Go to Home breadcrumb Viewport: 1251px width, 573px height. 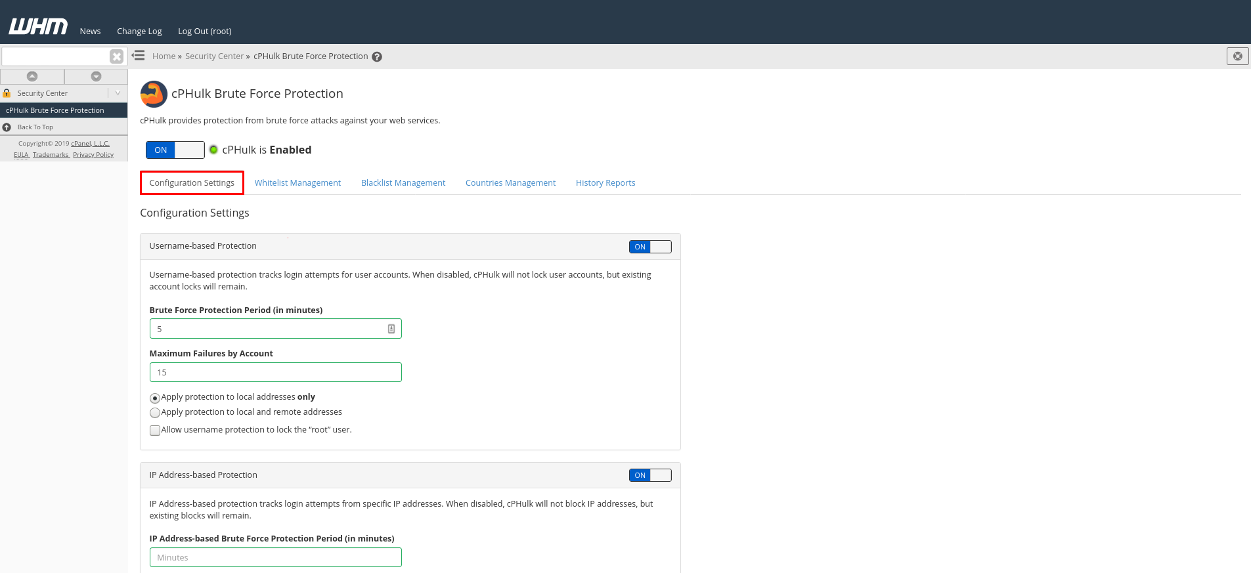(x=164, y=56)
